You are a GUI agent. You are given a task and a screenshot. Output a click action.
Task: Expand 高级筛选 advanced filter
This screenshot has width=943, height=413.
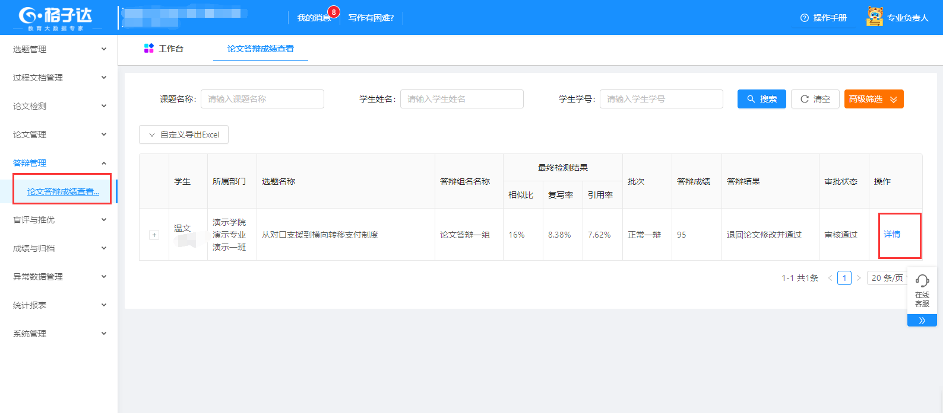pyautogui.click(x=874, y=99)
